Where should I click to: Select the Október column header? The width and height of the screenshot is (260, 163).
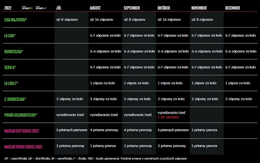coord(164,8)
